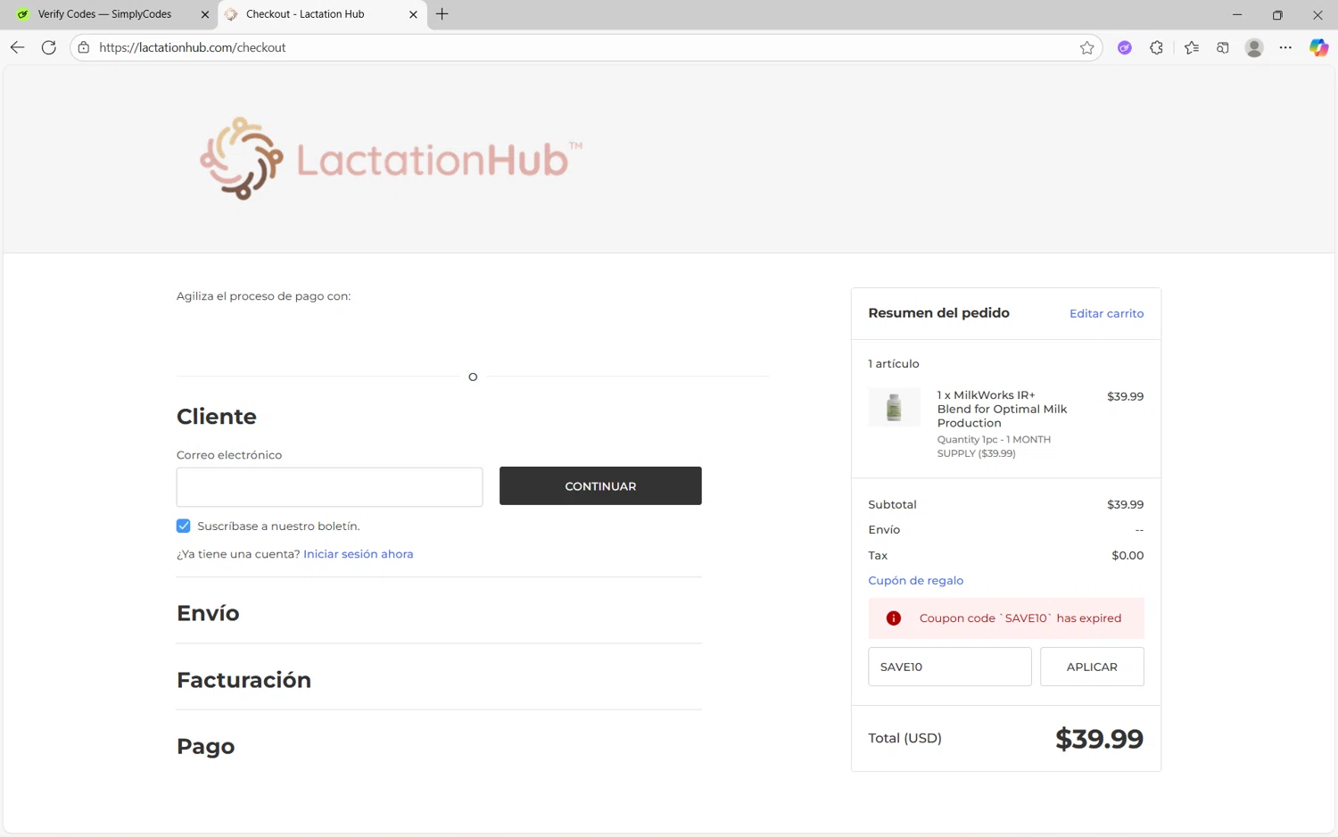The height and width of the screenshot is (837, 1338).
Task: Click Iniciar sesión ahora link
Action: click(358, 554)
